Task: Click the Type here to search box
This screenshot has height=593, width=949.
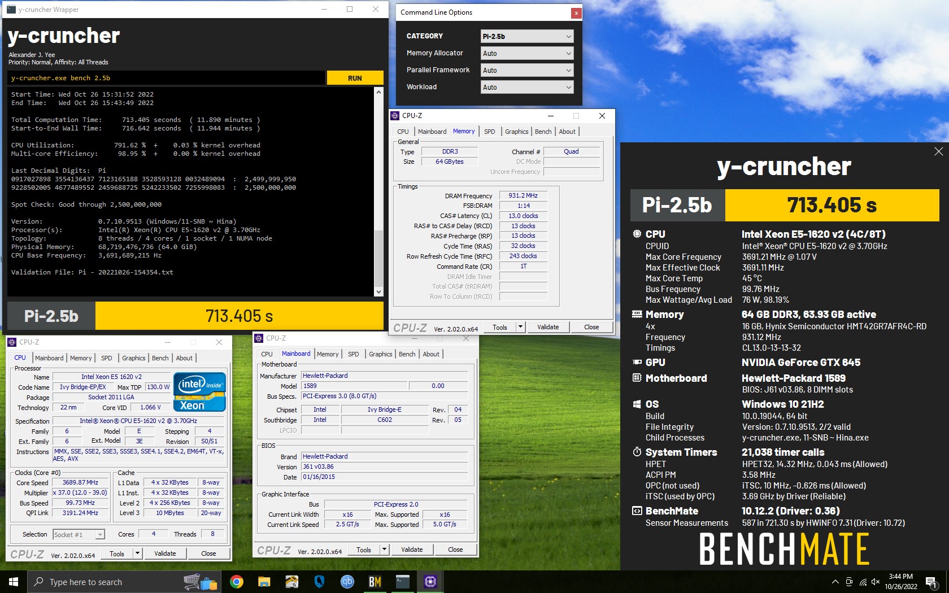Action: click(x=123, y=582)
